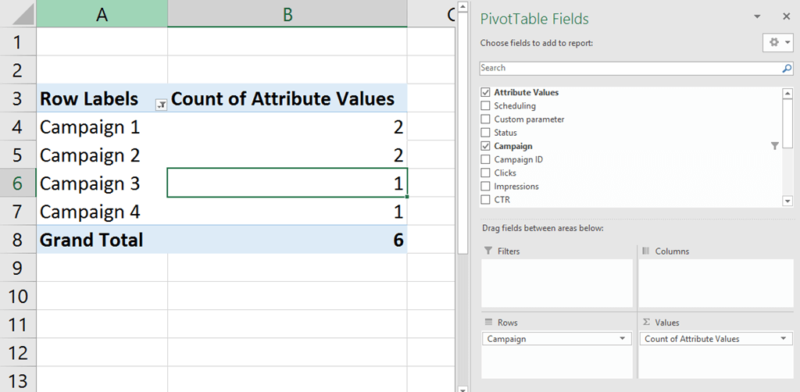The height and width of the screenshot is (392, 800).
Task: Select column B header
Action: (x=287, y=14)
